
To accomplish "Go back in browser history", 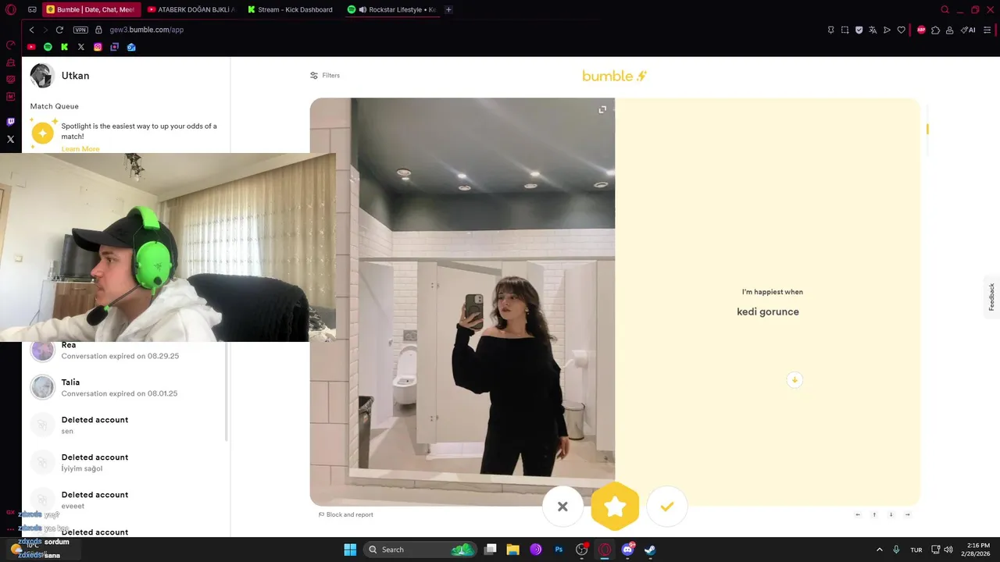I will [x=31, y=30].
